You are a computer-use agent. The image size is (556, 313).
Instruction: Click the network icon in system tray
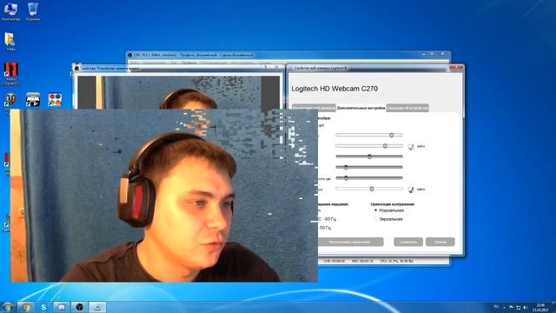pyautogui.click(x=518, y=307)
